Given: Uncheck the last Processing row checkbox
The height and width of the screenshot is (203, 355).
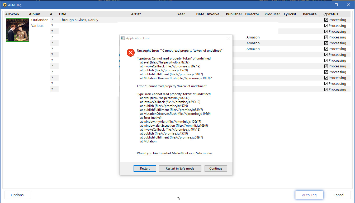Looking at the screenshot, I should 326,90.
